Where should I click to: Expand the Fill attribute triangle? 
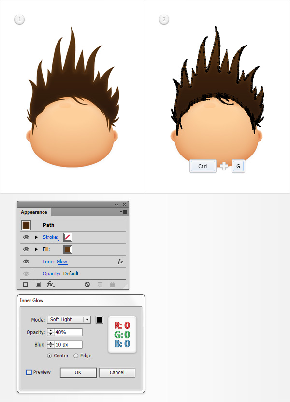(36, 249)
